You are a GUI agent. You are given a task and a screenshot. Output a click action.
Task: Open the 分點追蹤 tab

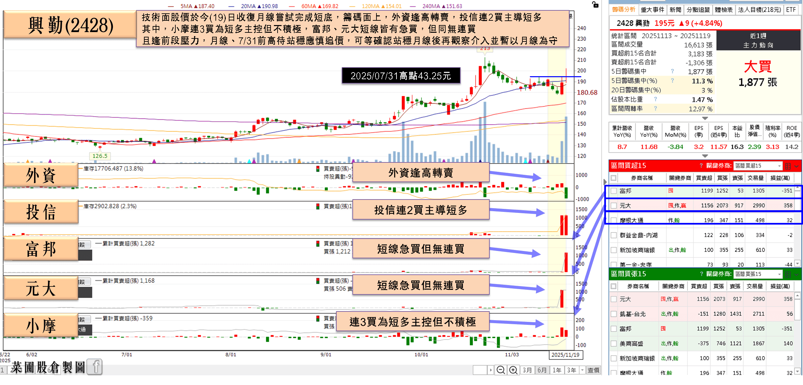pyautogui.click(x=698, y=10)
